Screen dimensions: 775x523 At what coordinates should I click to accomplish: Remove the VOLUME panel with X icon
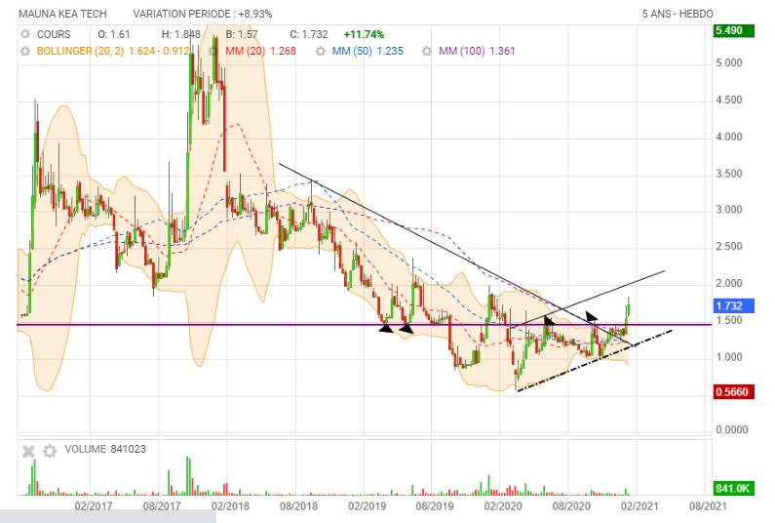[x=28, y=451]
